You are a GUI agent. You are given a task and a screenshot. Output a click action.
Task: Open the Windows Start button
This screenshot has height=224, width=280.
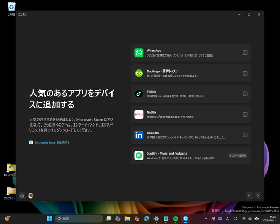coord(49,219)
